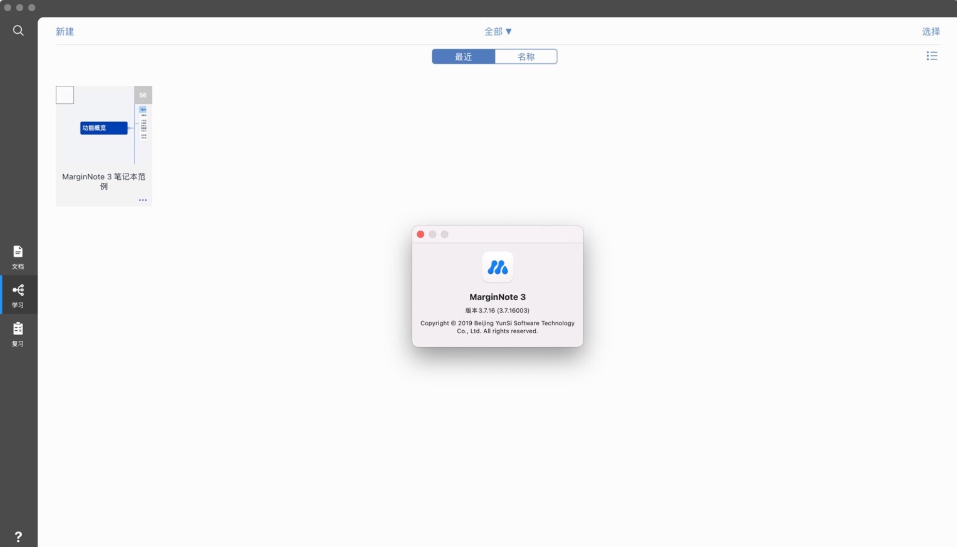957x547 pixels.
Task: Expand the notebook category filter menu
Action: [x=498, y=31]
